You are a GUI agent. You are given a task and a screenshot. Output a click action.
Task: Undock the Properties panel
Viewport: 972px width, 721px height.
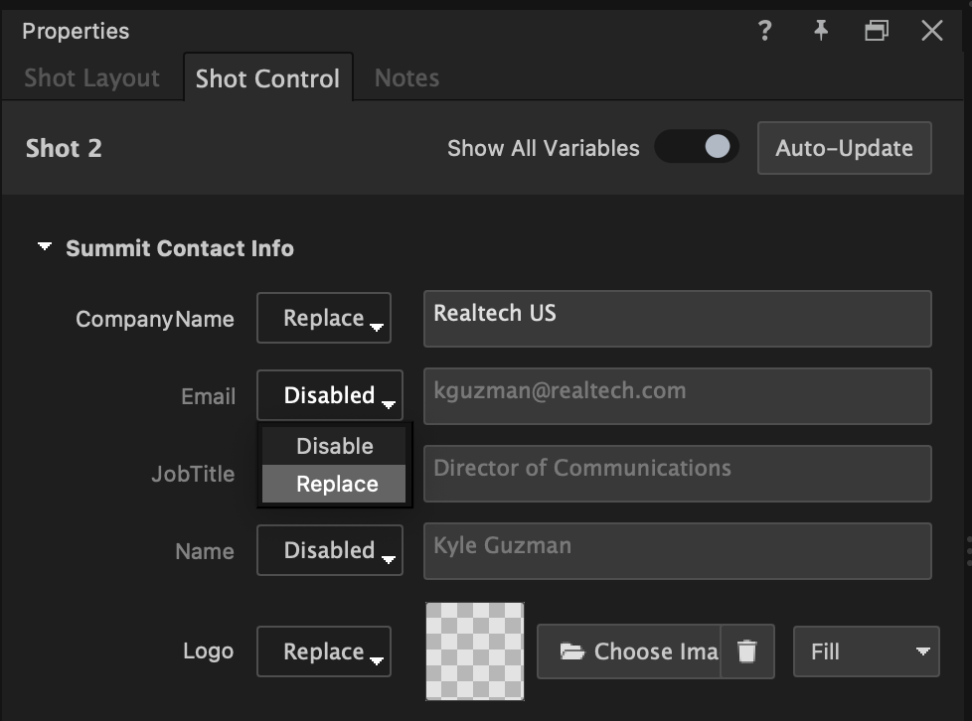(876, 31)
